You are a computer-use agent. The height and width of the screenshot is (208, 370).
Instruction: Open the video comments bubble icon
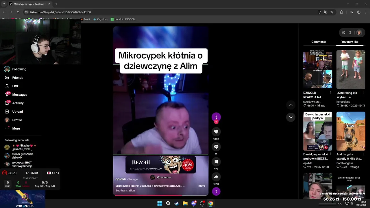(x=216, y=147)
